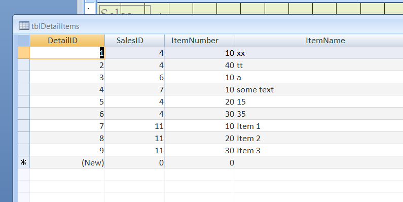
Task: Click the row selector for DetailID 9
Action: [24, 150]
